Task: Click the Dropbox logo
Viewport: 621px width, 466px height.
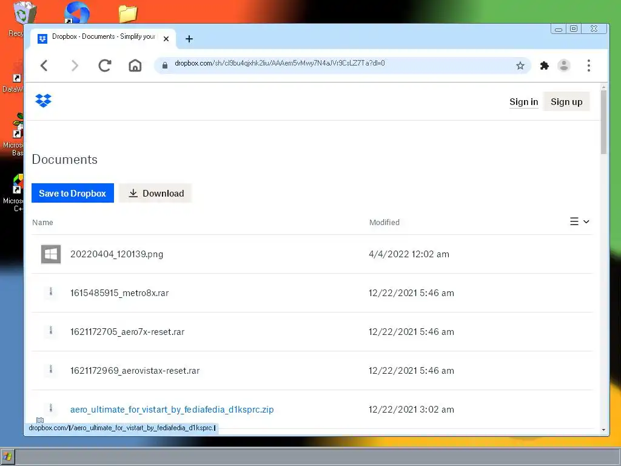Action: tap(43, 101)
